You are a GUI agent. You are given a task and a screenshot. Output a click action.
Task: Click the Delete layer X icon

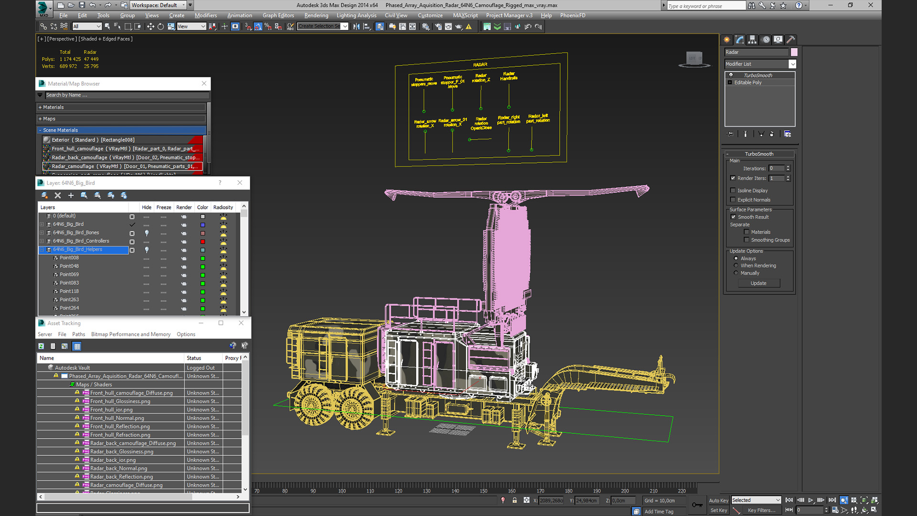point(58,195)
